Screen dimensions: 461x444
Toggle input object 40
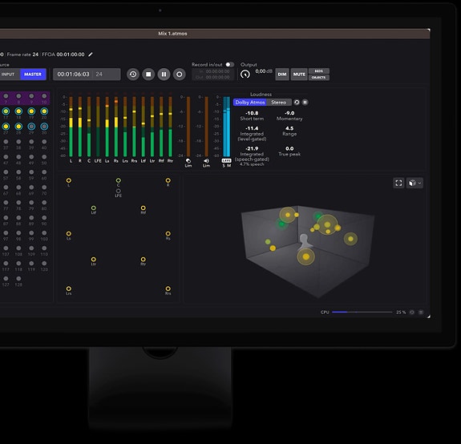click(44, 142)
